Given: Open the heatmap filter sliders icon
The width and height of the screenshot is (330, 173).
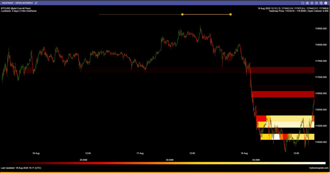Looking at the screenshot, I should tap(36, 3).
